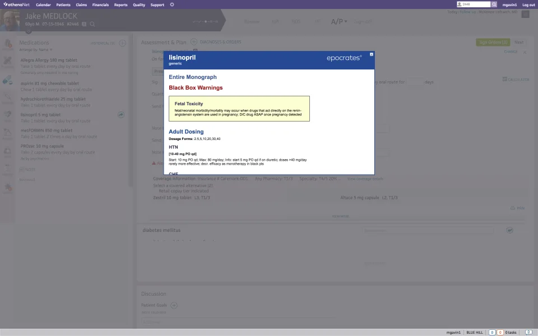Add a medication with plus icon
538x336 pixels.
(123, 43)
